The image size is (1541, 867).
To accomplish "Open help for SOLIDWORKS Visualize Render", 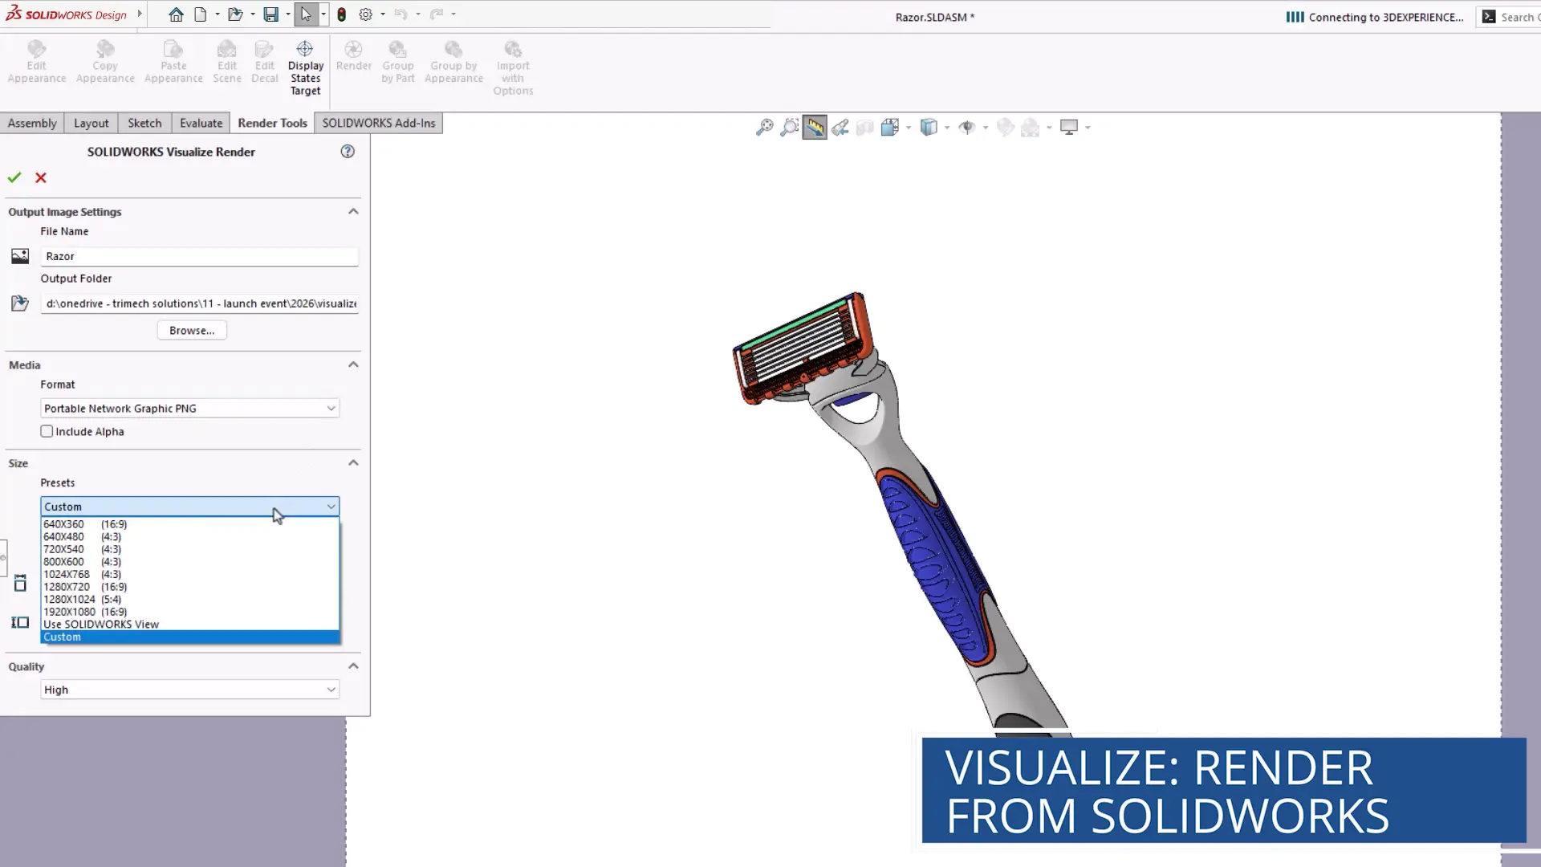I will 348,151.
